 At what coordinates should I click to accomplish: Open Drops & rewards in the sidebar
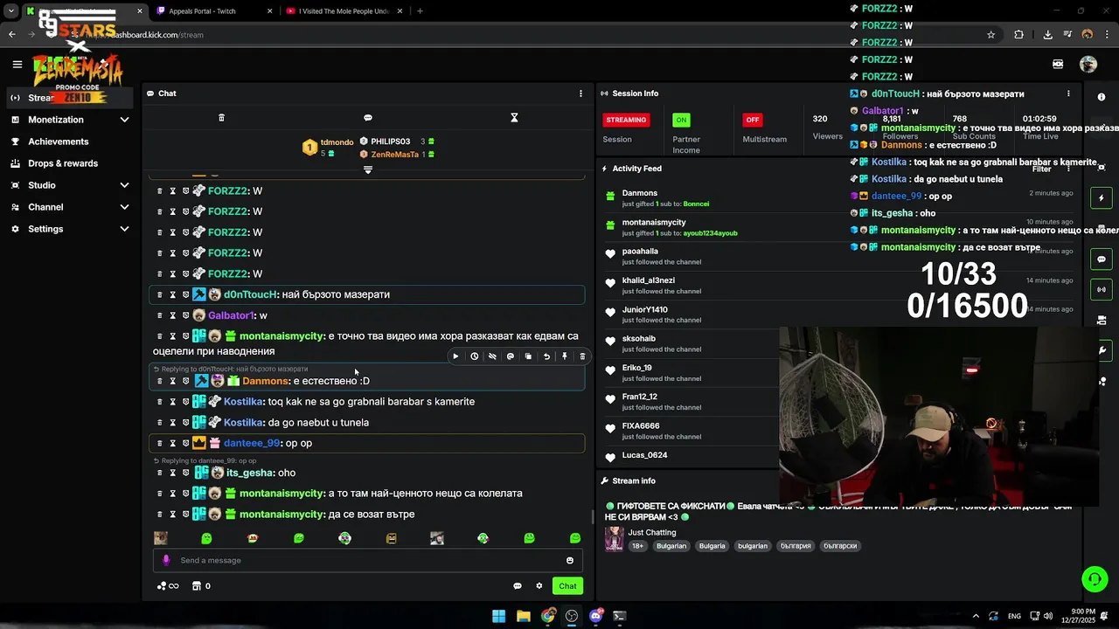[63, 163]
